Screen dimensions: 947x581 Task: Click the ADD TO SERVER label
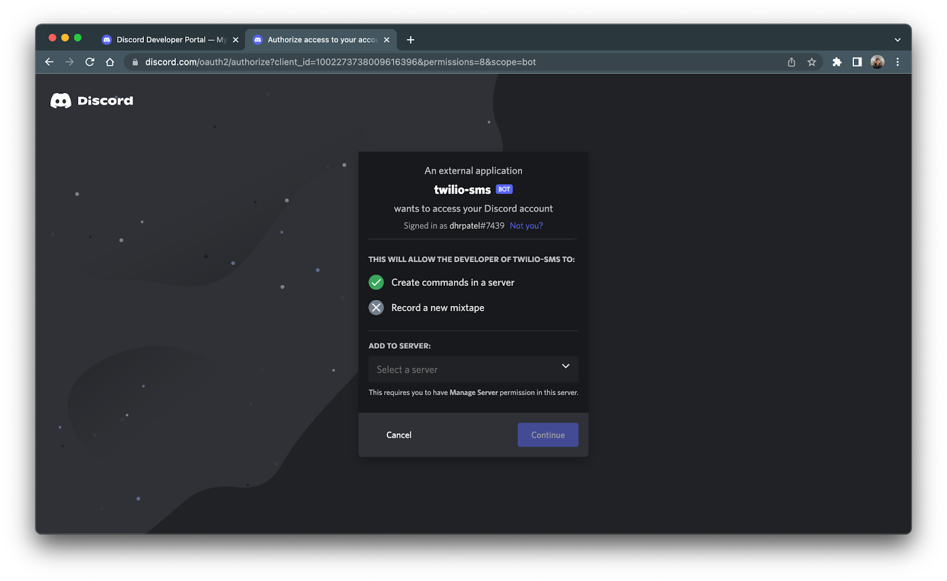(400, 346)
